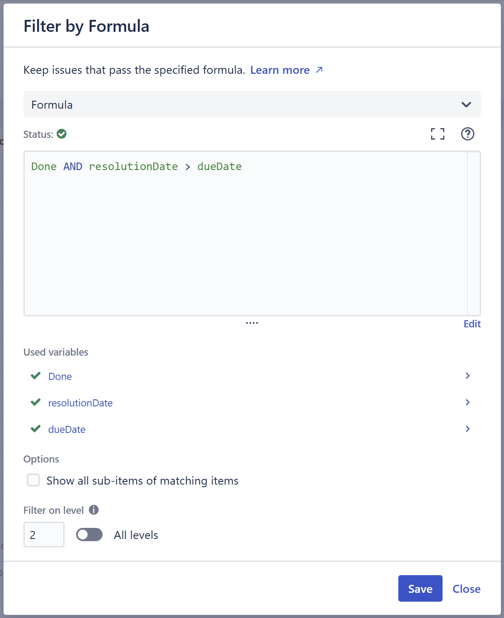Open the Formula type dropdown
This screenshot has height=618, width=504.
click(x=466, y=105)
